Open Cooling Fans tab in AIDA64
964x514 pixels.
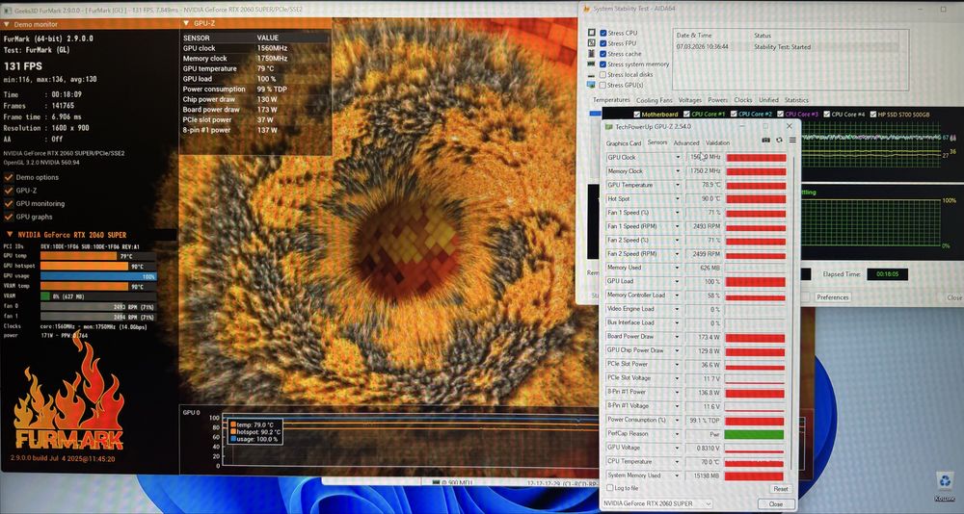click(655, 100)
